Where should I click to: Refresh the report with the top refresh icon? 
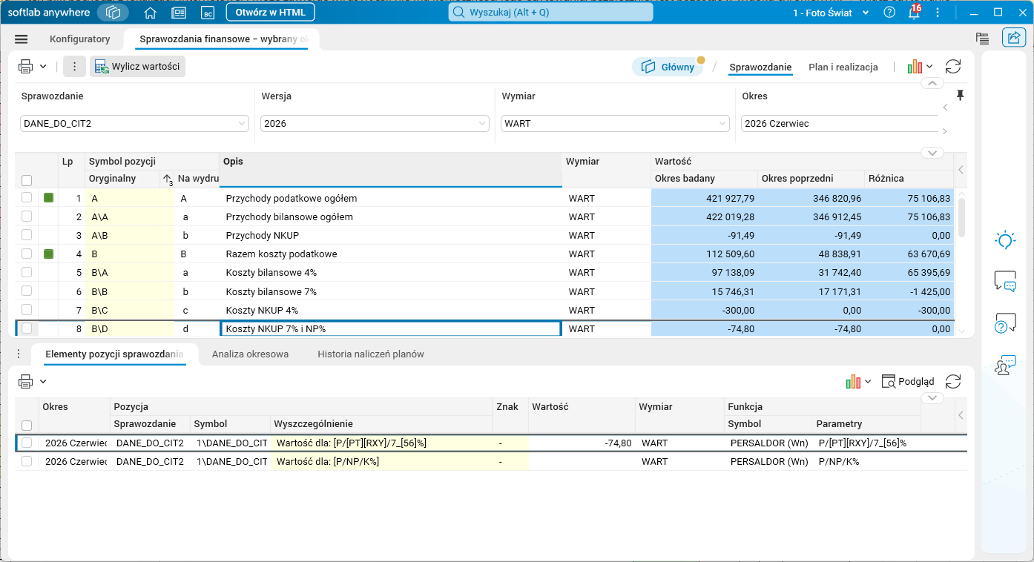coord(953,67)
